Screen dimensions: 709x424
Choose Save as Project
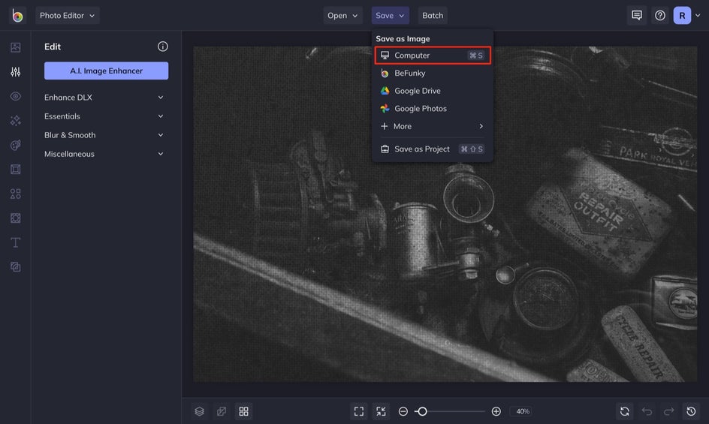pos(433,149)
